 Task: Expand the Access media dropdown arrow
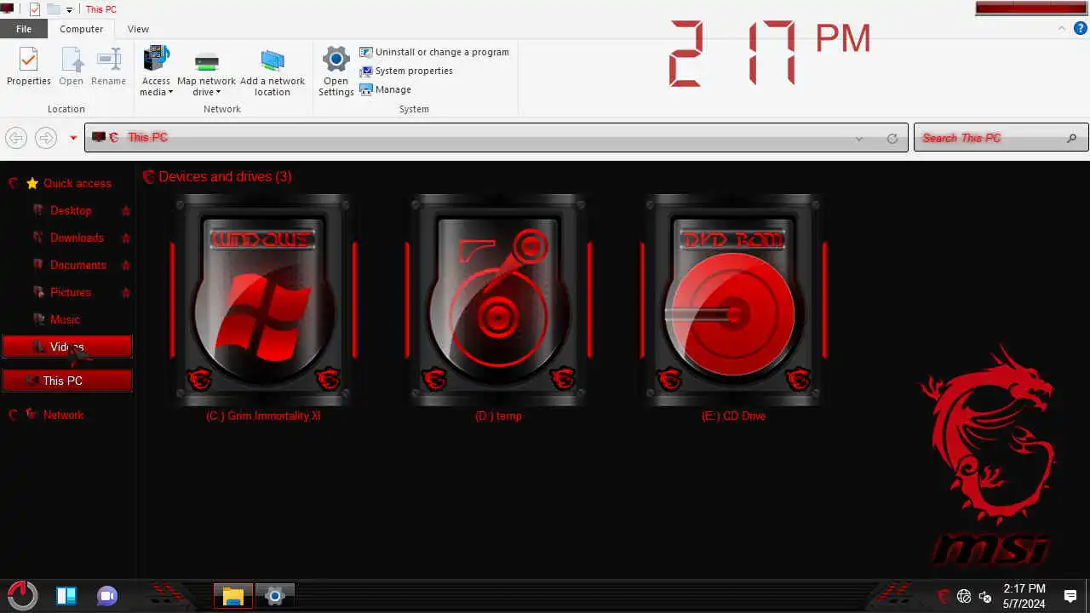pos(169,93)
